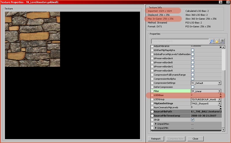Viewport: 231px width, 143px height.
Task: Click the star beside SRGB
Action: 152,120
